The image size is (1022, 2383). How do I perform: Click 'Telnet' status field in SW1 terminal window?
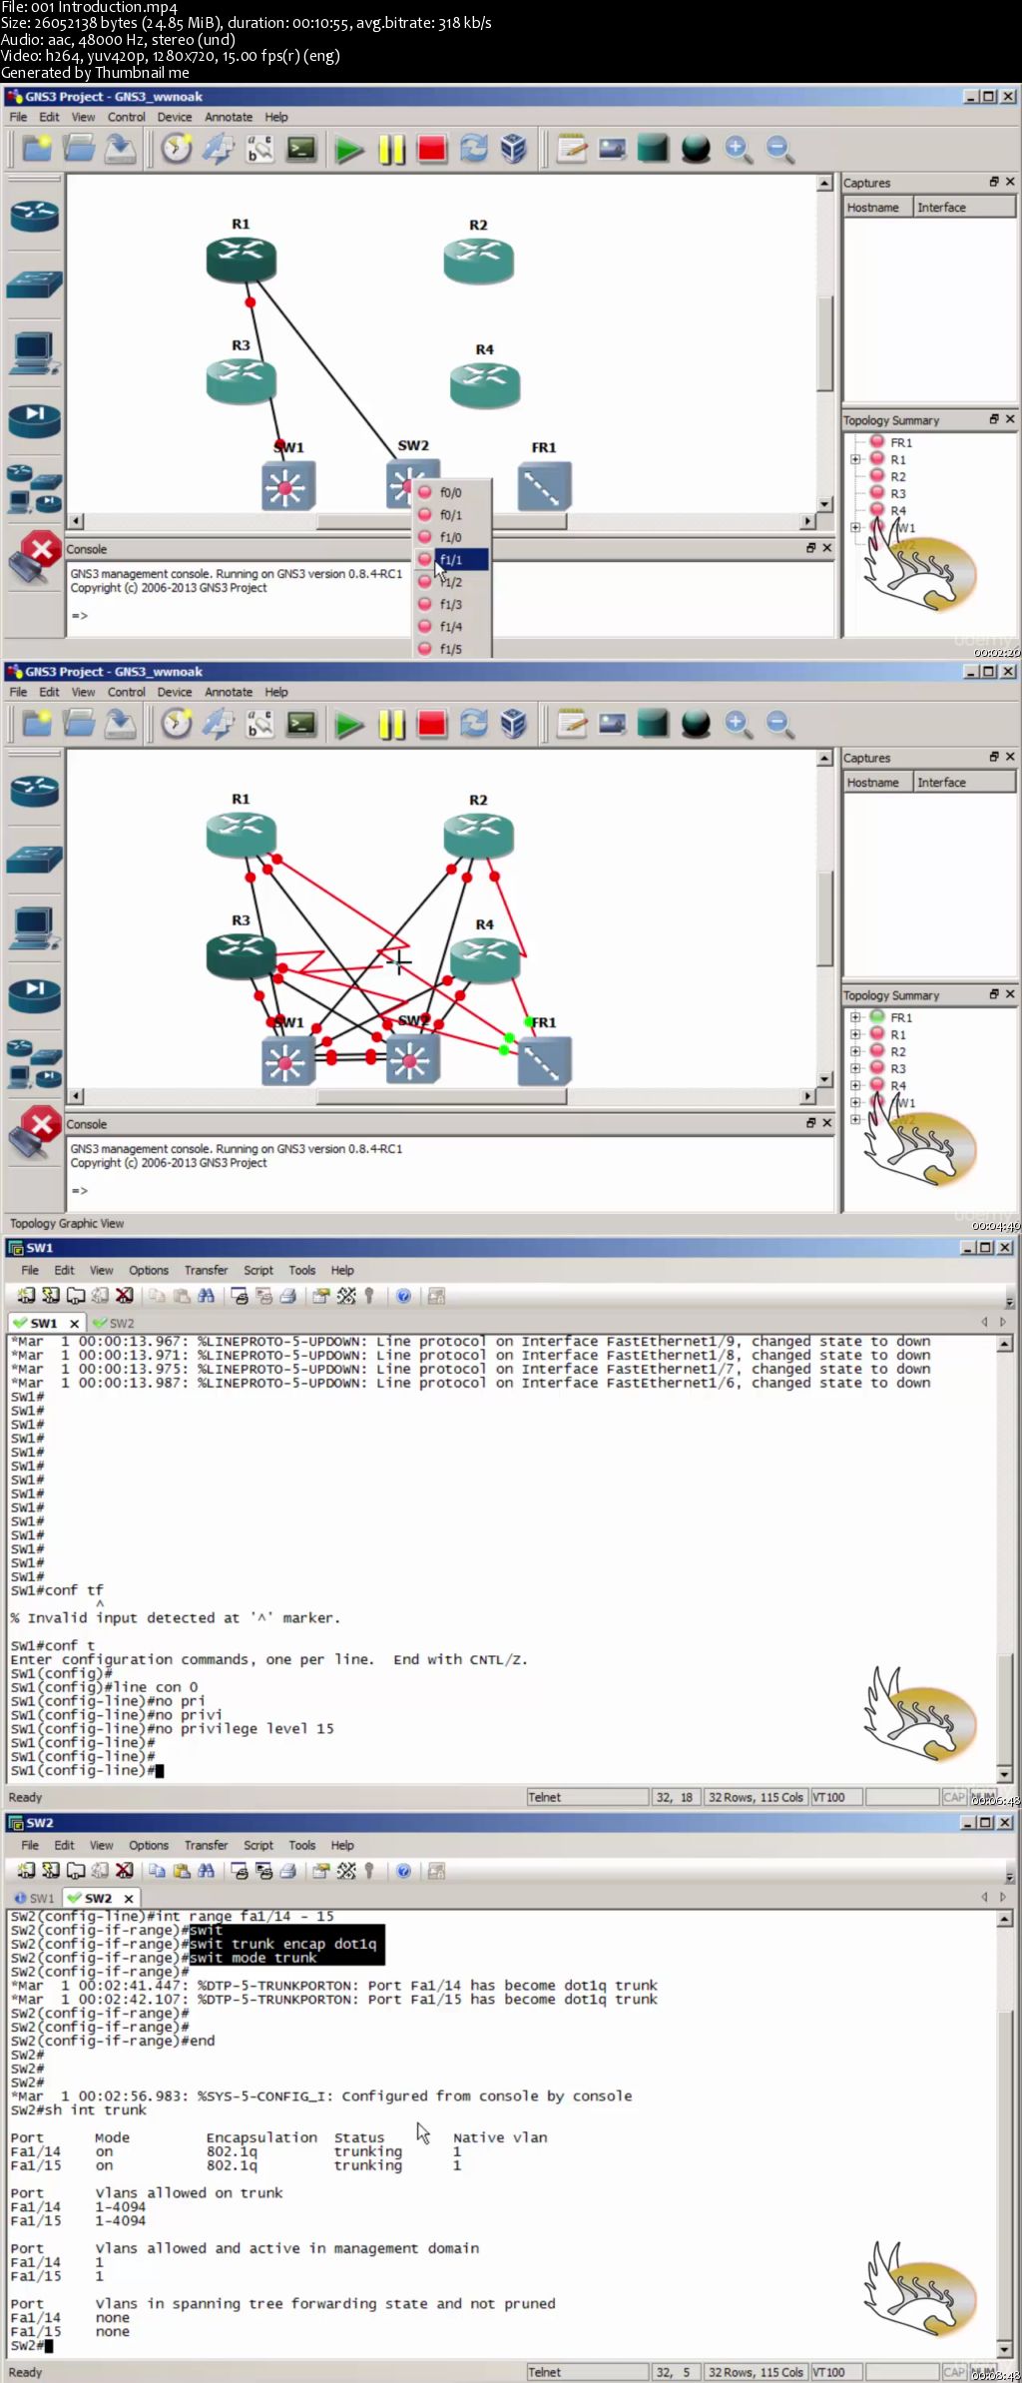588,1797
